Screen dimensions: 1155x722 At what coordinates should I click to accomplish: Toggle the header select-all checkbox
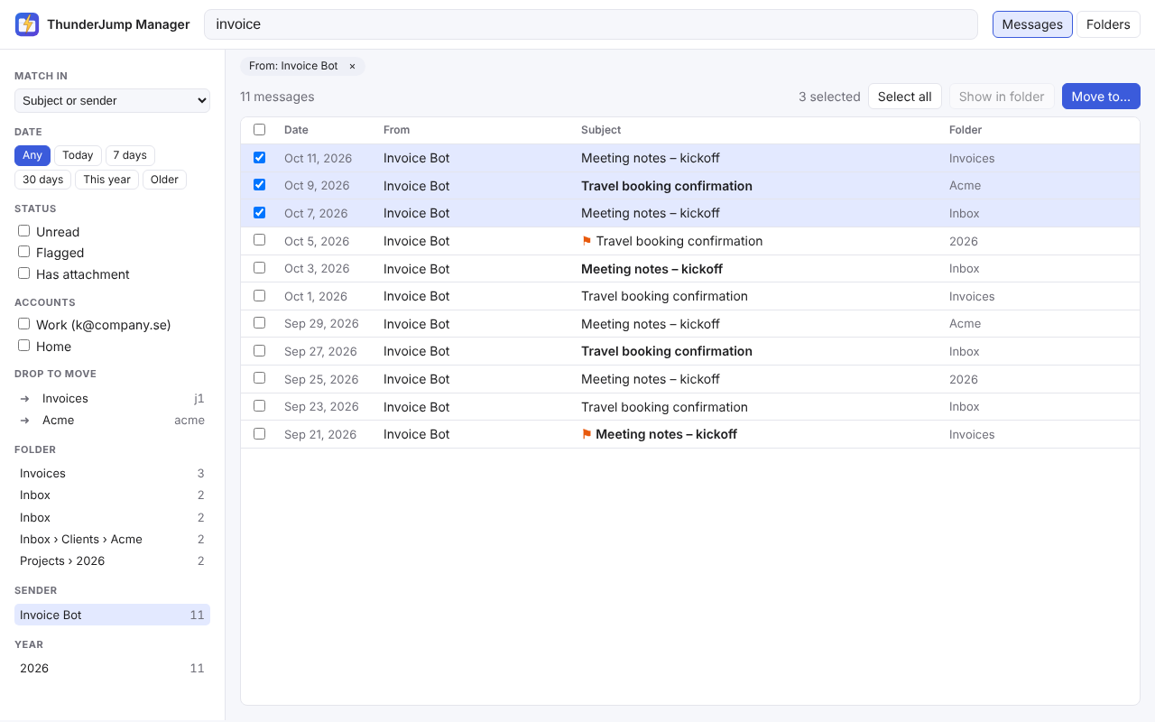tap(260, 130)
